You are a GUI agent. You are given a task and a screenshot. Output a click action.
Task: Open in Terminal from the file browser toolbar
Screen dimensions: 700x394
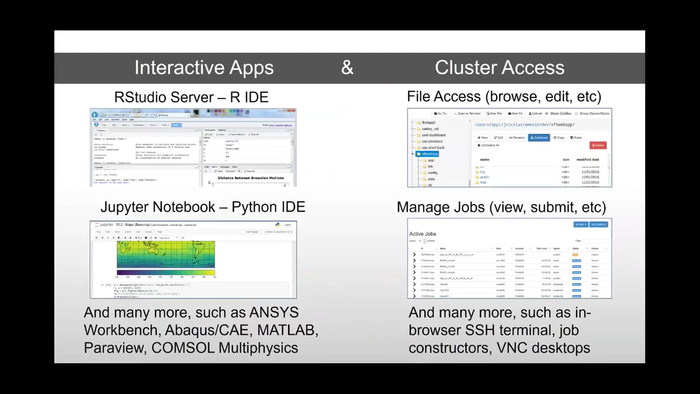coord(467,113)
